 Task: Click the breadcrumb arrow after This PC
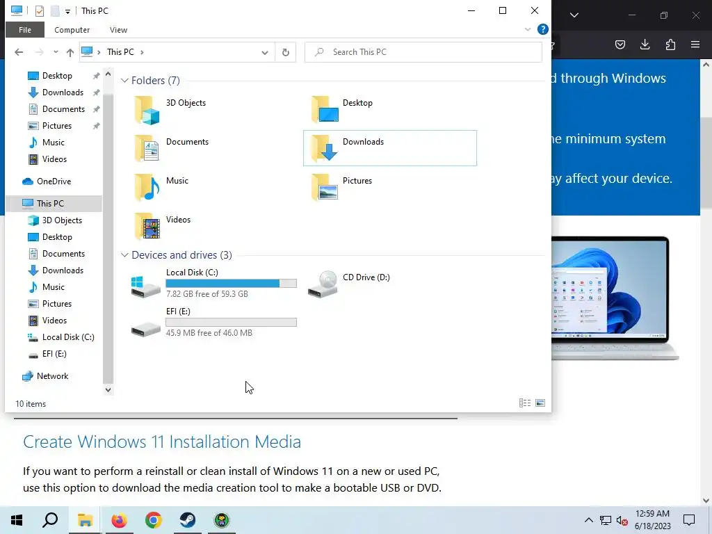142,52
